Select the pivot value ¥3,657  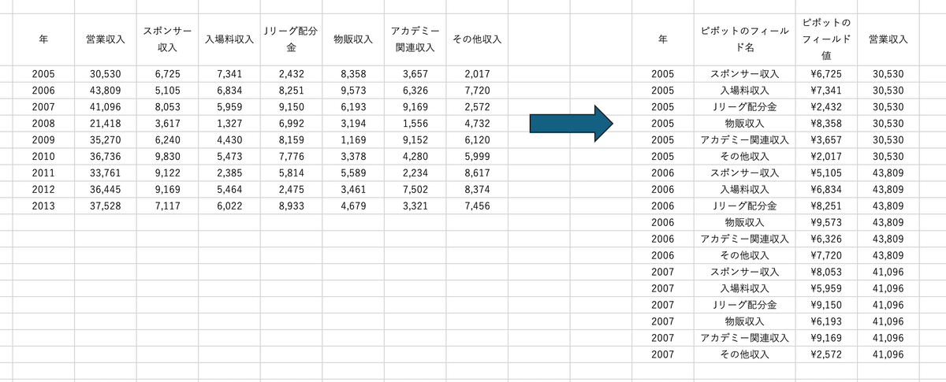[x=825, y=139]
